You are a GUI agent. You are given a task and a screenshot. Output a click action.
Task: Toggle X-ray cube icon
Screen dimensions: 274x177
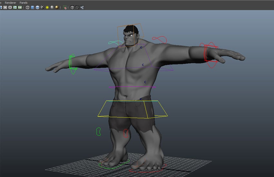coord(72,7)
